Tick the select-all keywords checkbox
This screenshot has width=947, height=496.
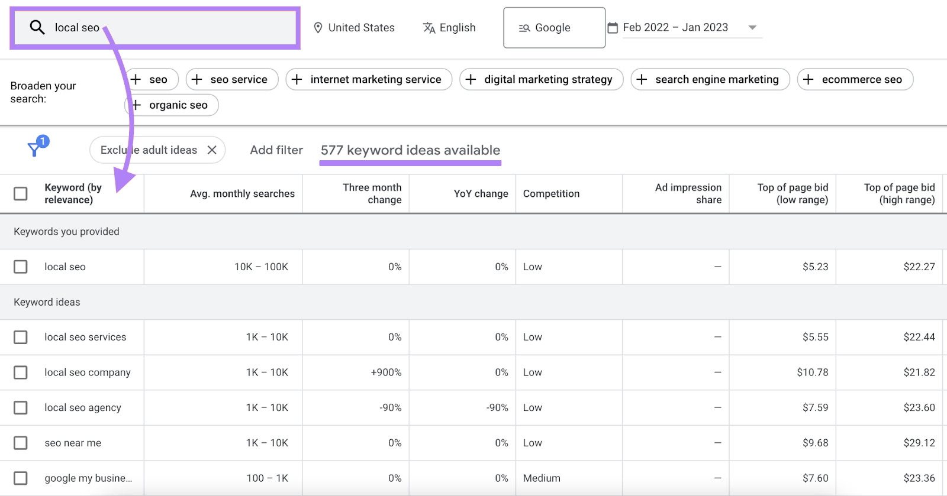click(x=21, y=193)
